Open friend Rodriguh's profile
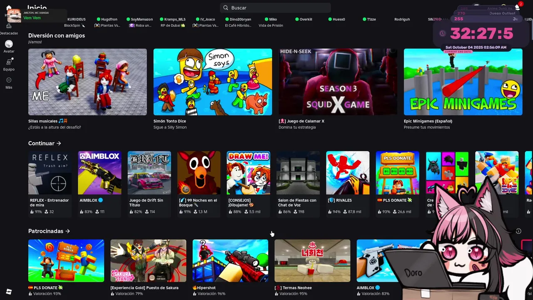 coord(402,19)
